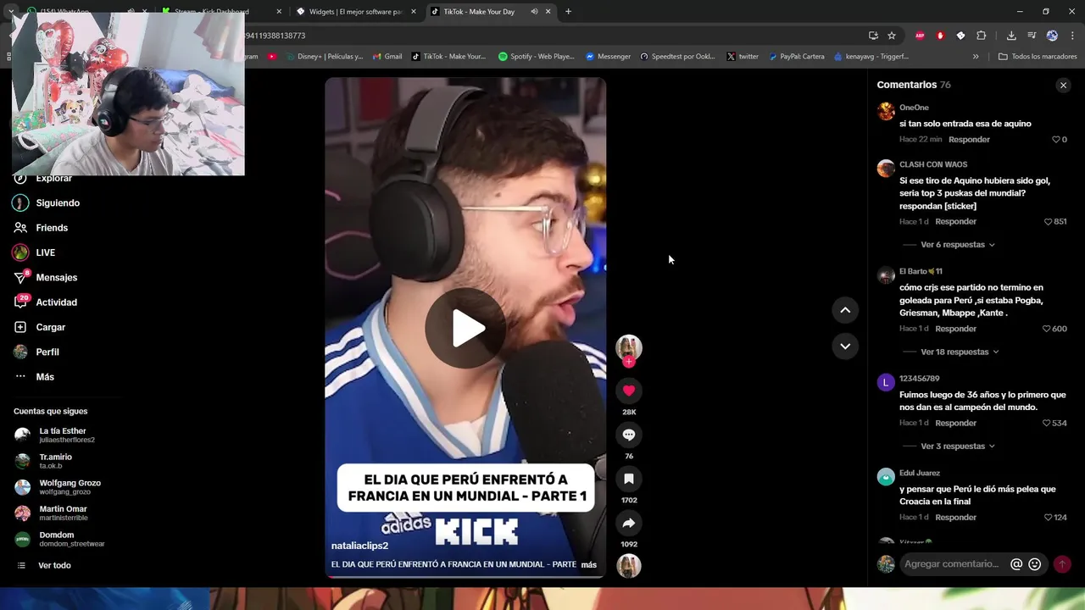Open browser downloads
The width and height of the screenshot is (1085, 610).
(1011, 36)
